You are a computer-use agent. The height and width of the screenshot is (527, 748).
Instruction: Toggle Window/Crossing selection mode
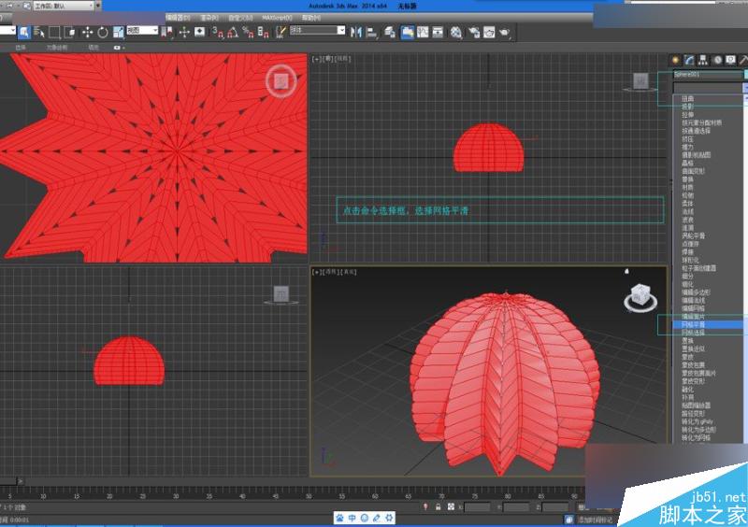[x=70, y=33]
